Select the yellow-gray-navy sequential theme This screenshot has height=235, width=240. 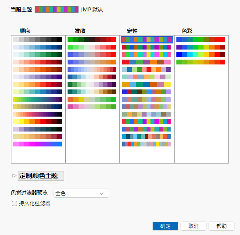[x=37, y=107]
